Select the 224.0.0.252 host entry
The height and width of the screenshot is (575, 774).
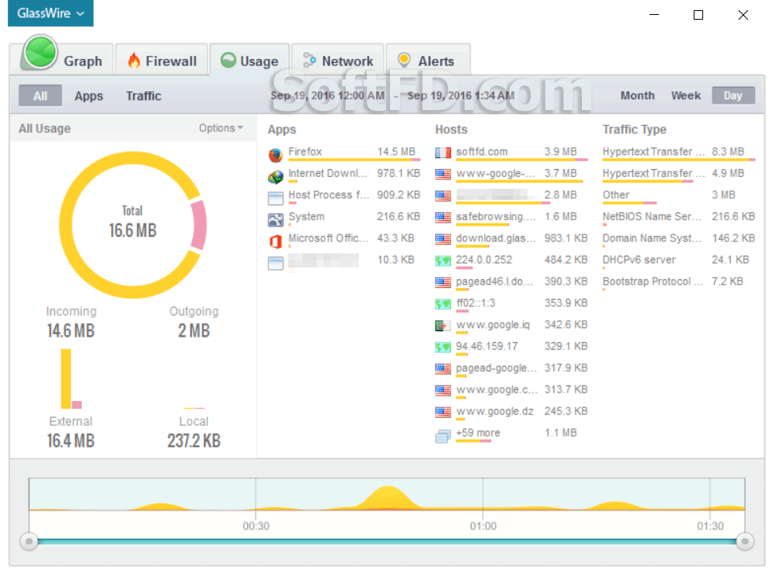pyautogui.click(x=511, y=260)
